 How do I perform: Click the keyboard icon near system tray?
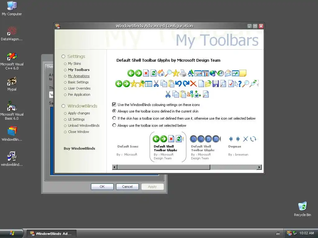(x=278, y=234)
